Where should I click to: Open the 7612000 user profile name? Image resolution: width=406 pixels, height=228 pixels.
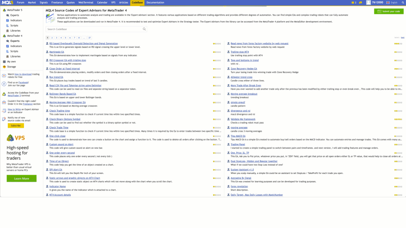(377, 2)
